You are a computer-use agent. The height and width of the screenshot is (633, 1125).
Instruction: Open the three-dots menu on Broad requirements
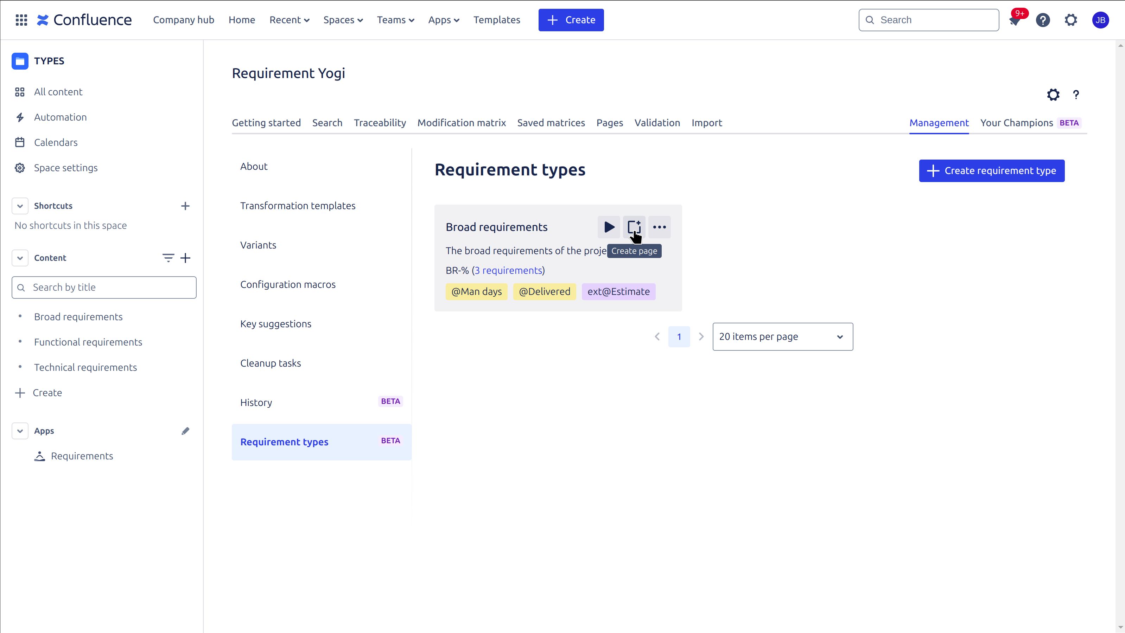point(659,227)
